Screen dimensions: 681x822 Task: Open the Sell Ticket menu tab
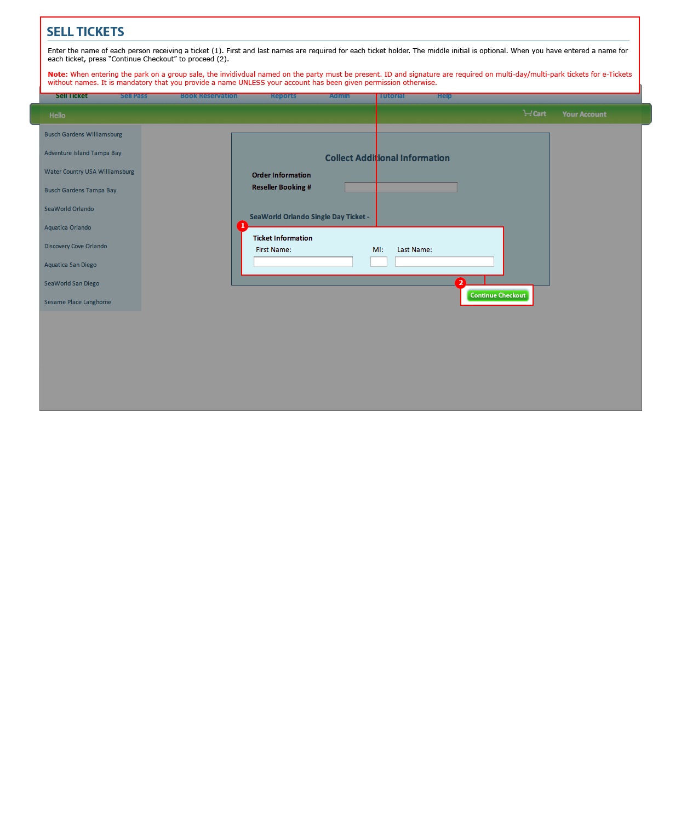pos(72,96)
